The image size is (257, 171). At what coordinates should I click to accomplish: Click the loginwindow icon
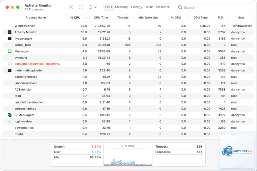(x=10, y=121)
